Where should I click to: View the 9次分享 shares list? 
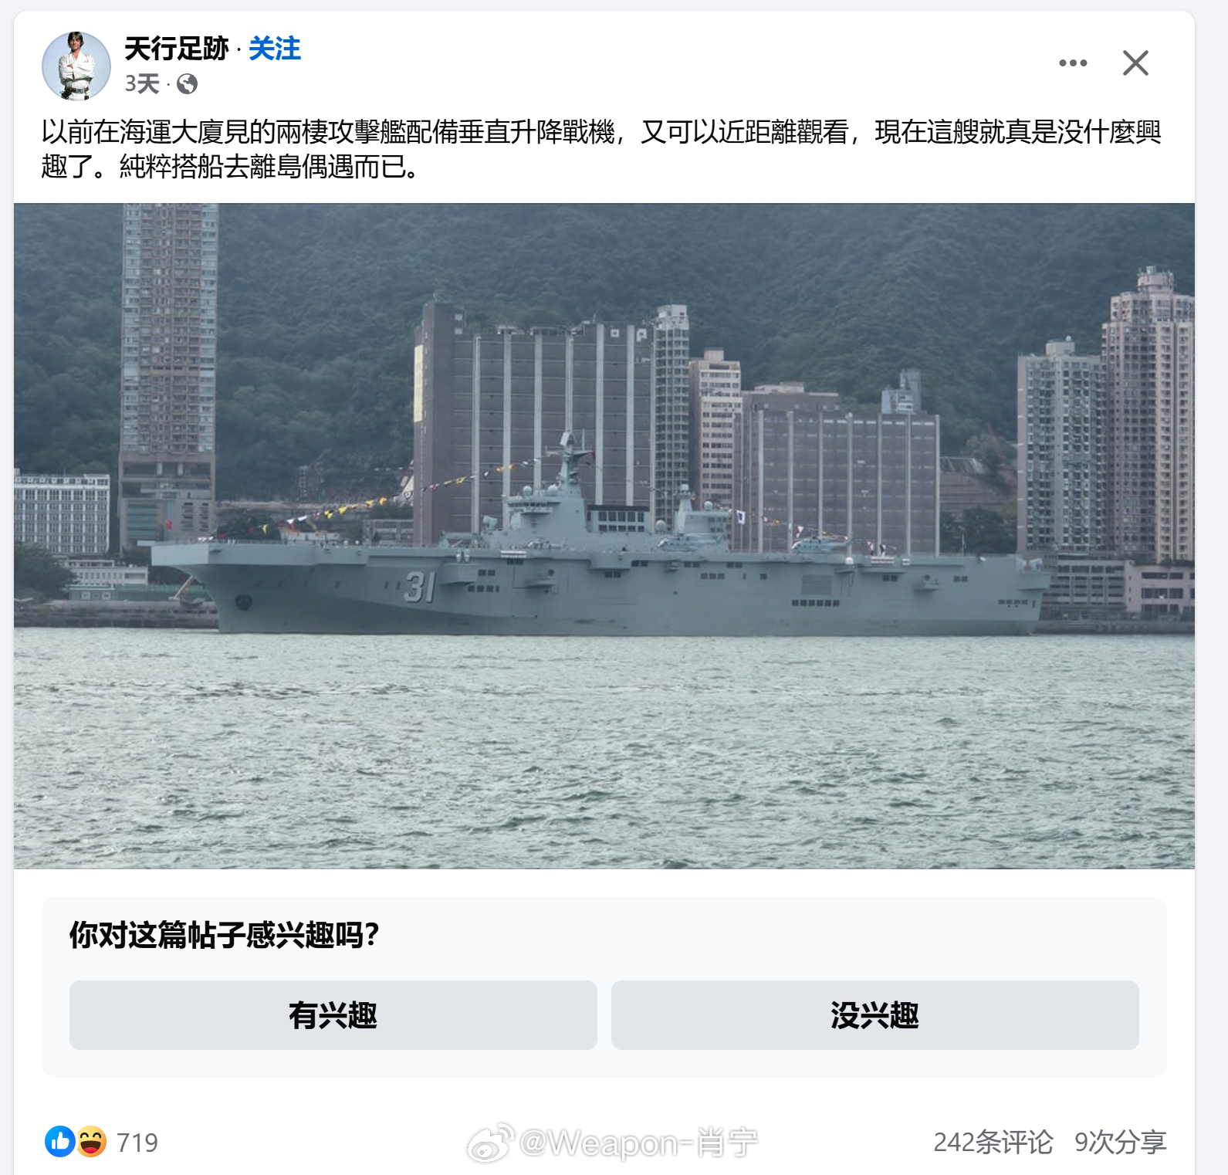pyautogui.click(x=1121, y=1142)
